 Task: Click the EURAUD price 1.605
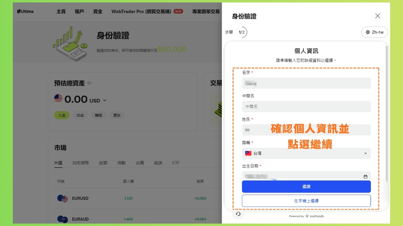tap(128, 219)
